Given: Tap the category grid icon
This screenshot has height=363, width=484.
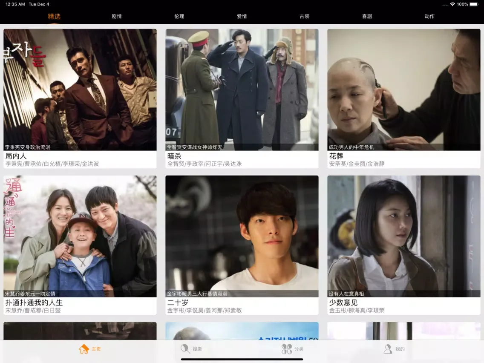Looking at the screenshot, I should pyautogui.click(x=286, y=349).
